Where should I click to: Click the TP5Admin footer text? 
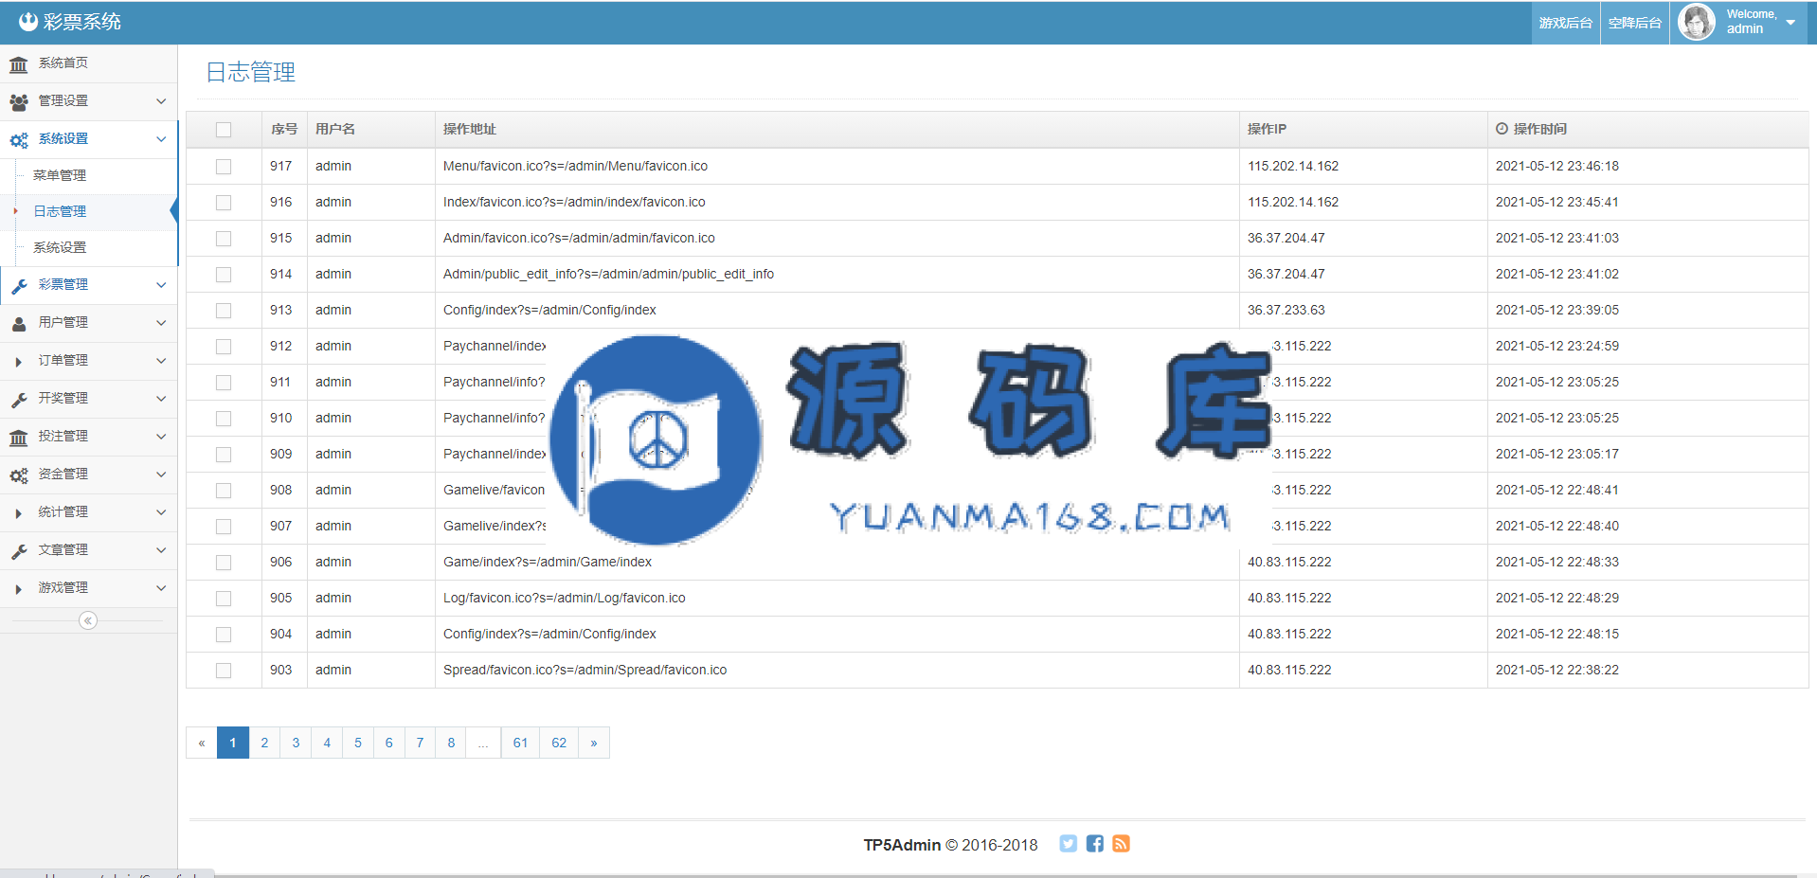pyautogui.click(x=902, y=845)
